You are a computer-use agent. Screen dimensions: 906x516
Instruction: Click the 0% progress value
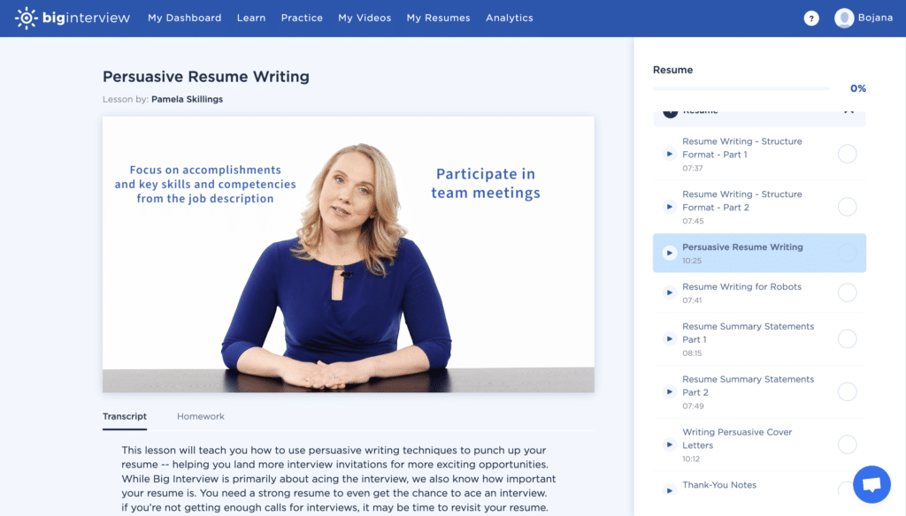857,88
